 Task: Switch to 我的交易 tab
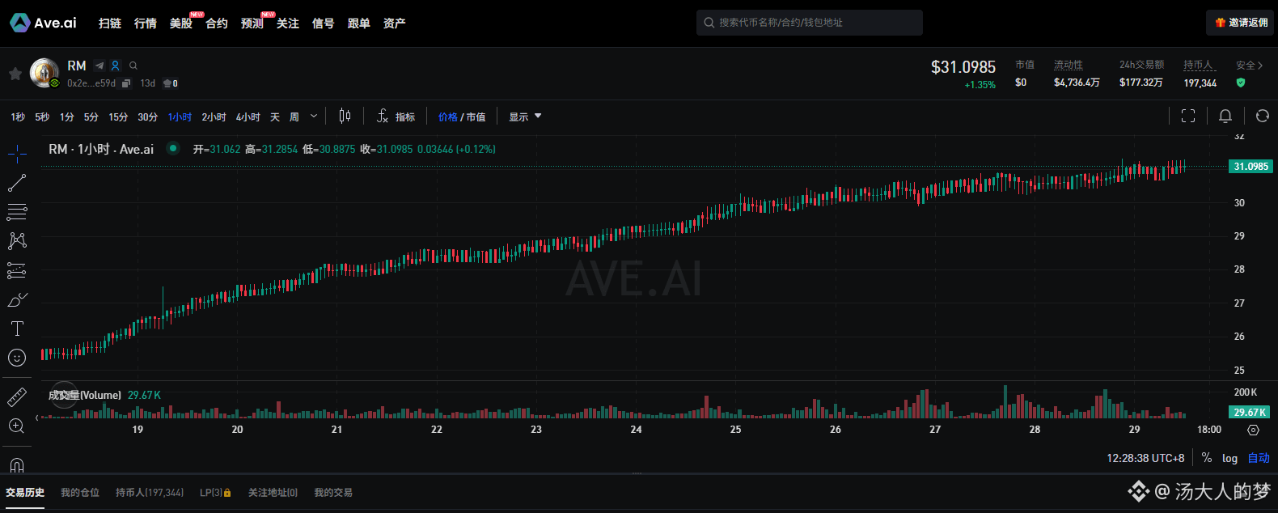pos(333,492)
